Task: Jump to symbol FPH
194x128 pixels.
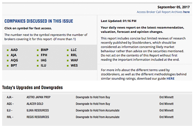Action: point(44,55)
